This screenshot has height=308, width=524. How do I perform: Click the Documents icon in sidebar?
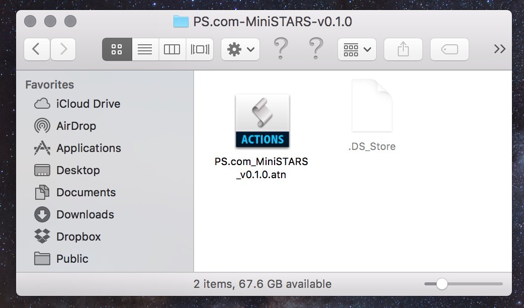(42, 192)
